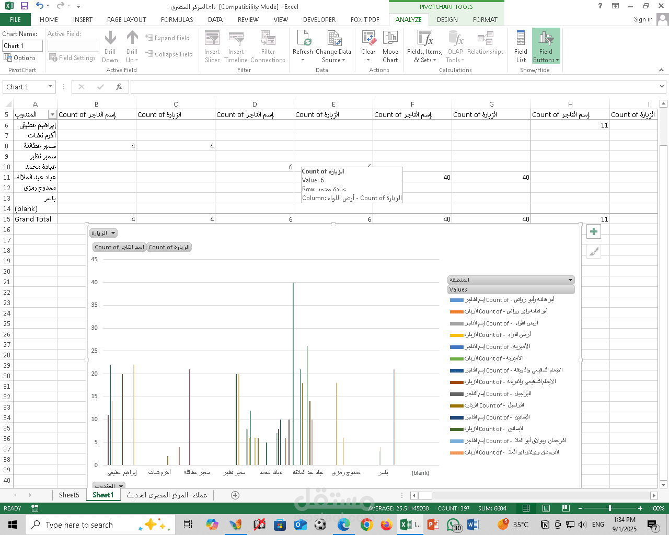The image size is (669, 535).
Task: Click the new sheet plus button
Action: click(x=234, y=495)
